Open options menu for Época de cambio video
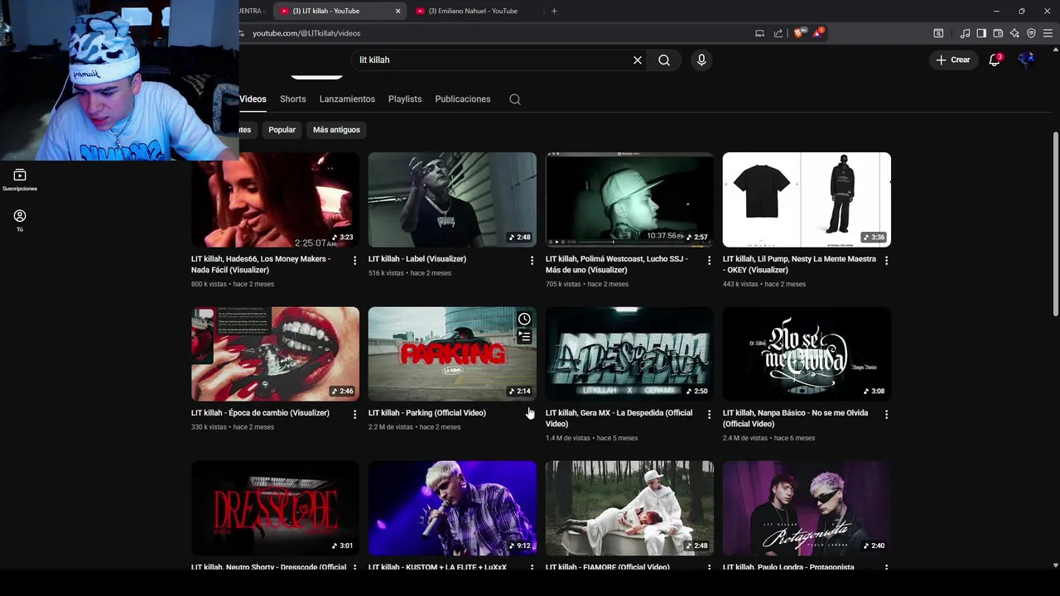Screen dimensions: 1060x596 [x=354, y=414]
